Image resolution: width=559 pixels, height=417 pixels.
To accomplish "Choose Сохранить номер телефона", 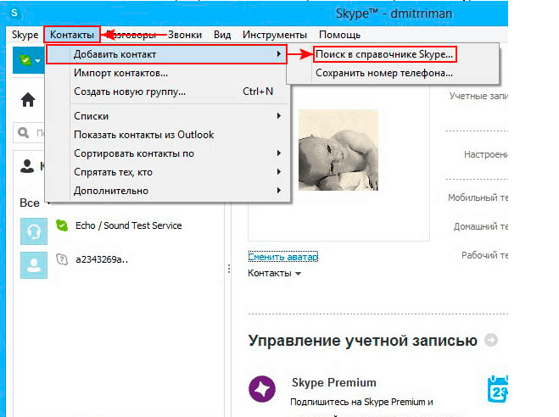I will click(x=384, y=73).
